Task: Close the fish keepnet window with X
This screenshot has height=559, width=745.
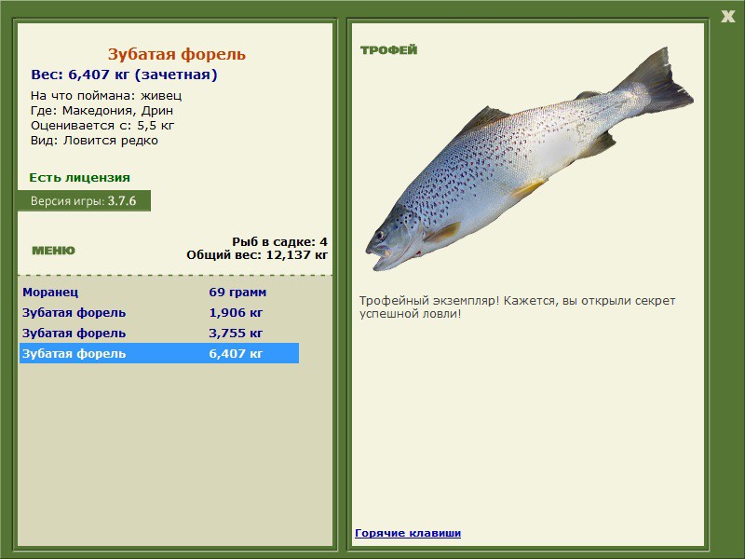Action: 727,17
